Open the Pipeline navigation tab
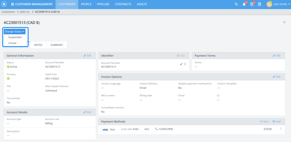This screenshot has width=291, height=142. click(x=103, y=4)
